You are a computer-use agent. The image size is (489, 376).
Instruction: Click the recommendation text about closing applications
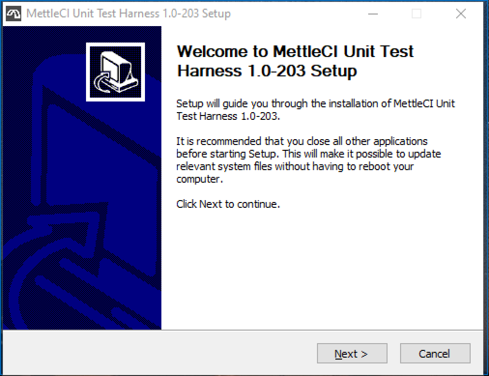[x=309, y=159]
